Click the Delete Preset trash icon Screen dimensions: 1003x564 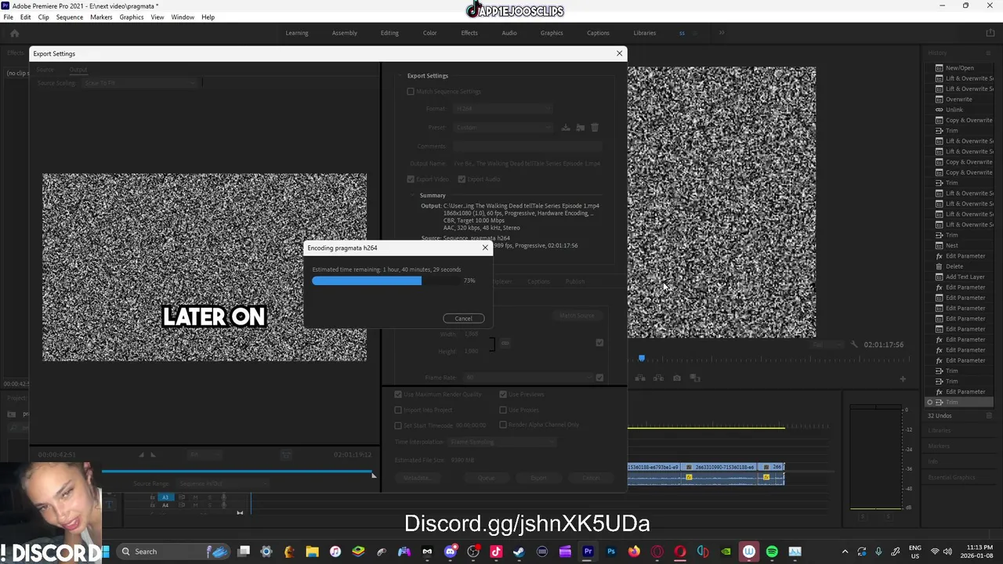pos(594,127)
